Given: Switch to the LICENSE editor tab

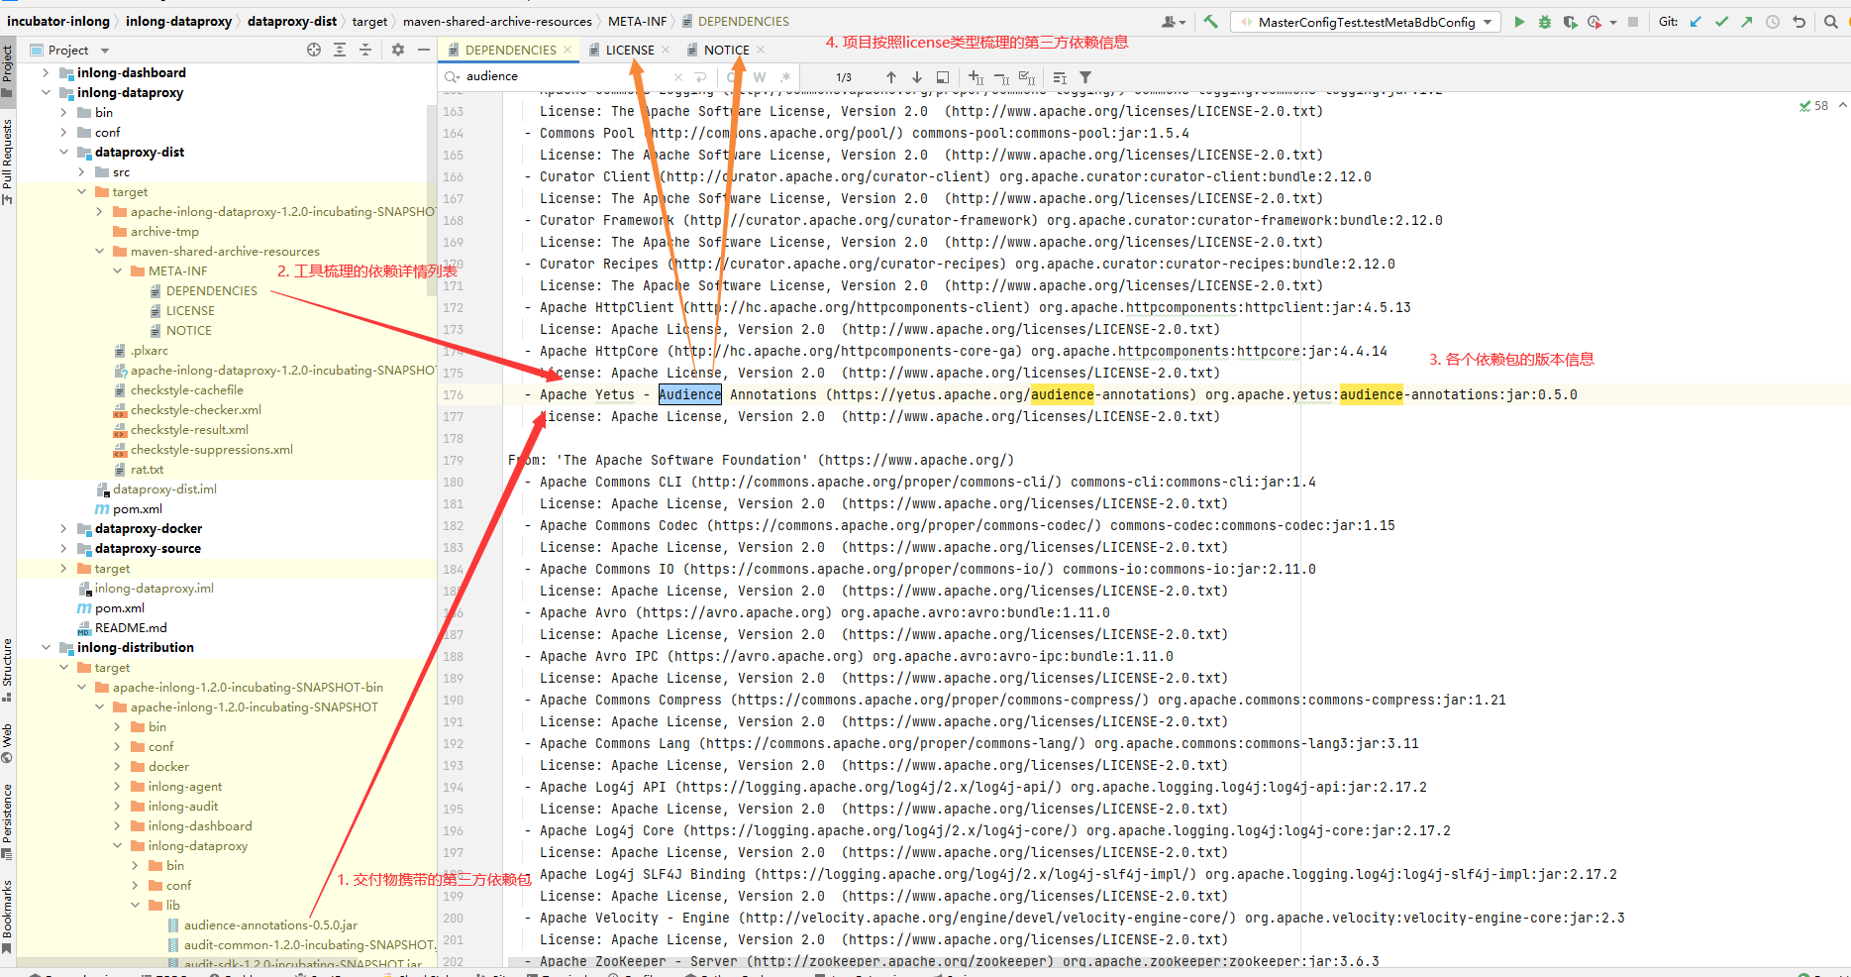Looking at the screenshot, I should coord(629,50).
